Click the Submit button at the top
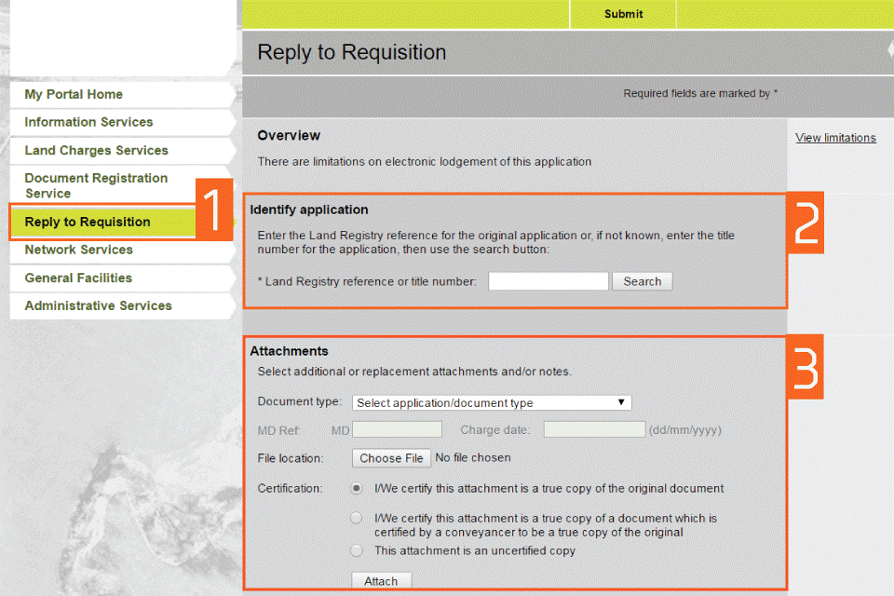The width and height of the screenshot is (894, 596). [x=622, y=14]
